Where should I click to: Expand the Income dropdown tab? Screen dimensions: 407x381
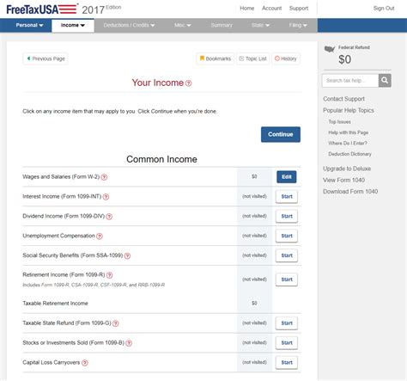tap(73, 25)
